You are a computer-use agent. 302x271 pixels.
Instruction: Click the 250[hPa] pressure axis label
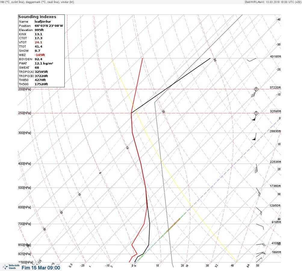click(24, 113)
